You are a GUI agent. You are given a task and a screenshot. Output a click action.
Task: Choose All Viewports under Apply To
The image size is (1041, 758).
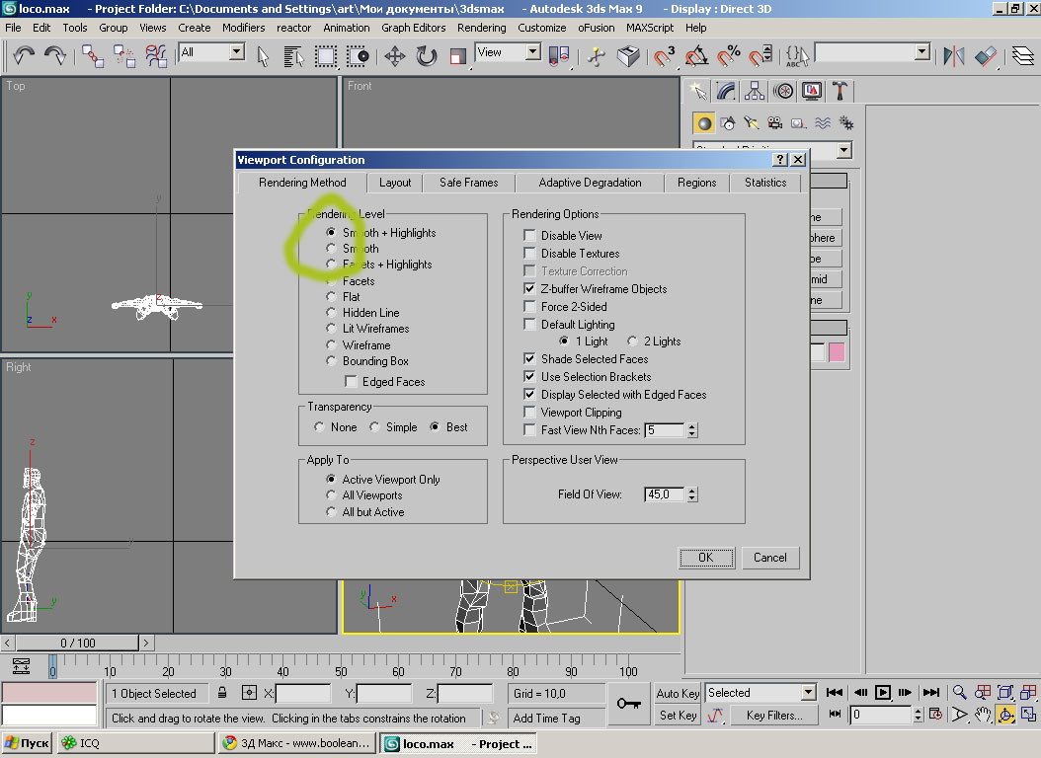point(332,495)
